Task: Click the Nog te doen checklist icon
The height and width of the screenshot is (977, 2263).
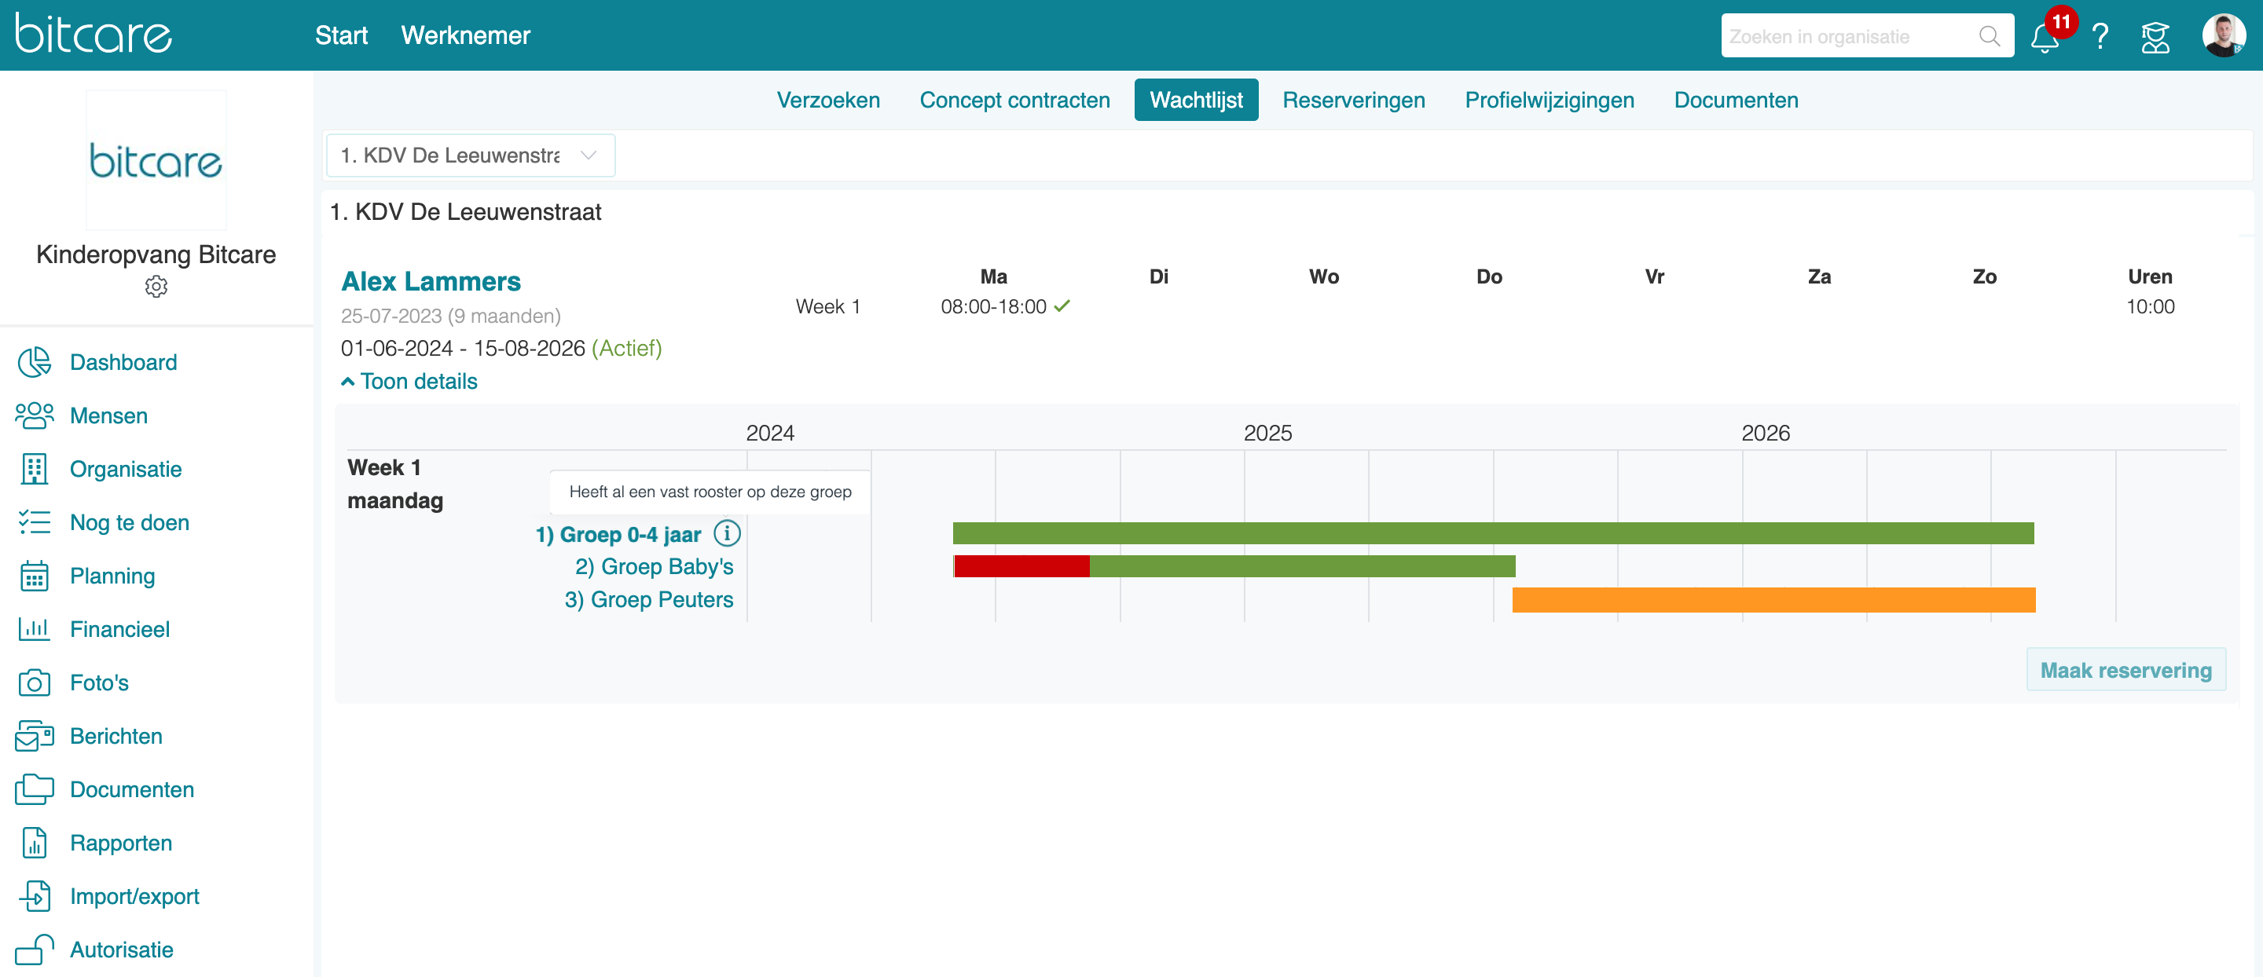Action: [x=35, y=522]
